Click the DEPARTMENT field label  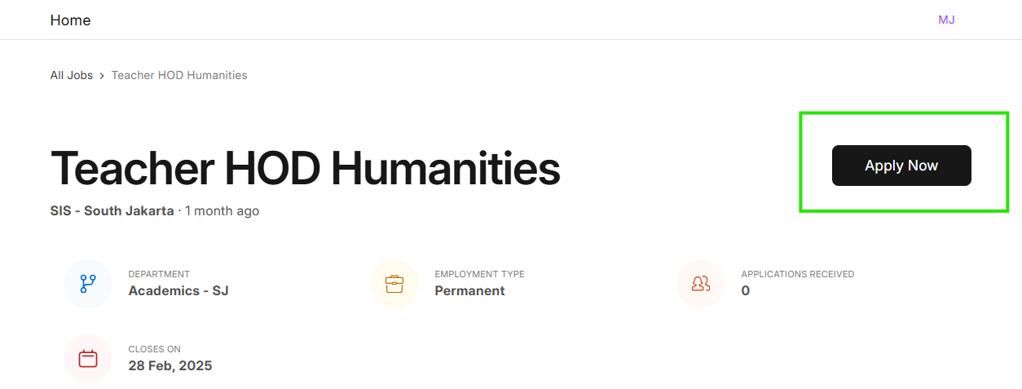159,274
